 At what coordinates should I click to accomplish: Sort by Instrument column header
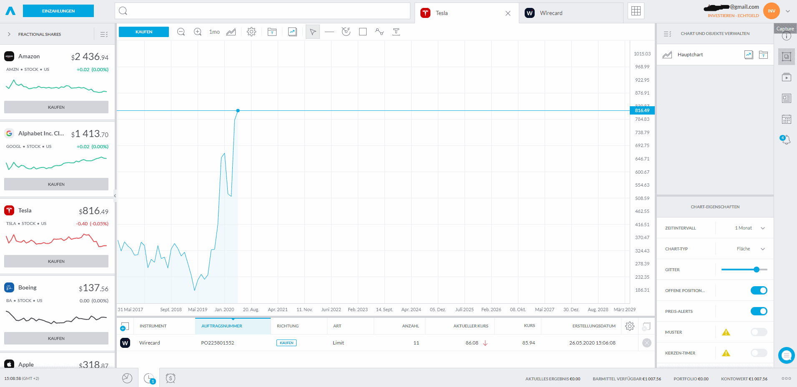(153, 326)
